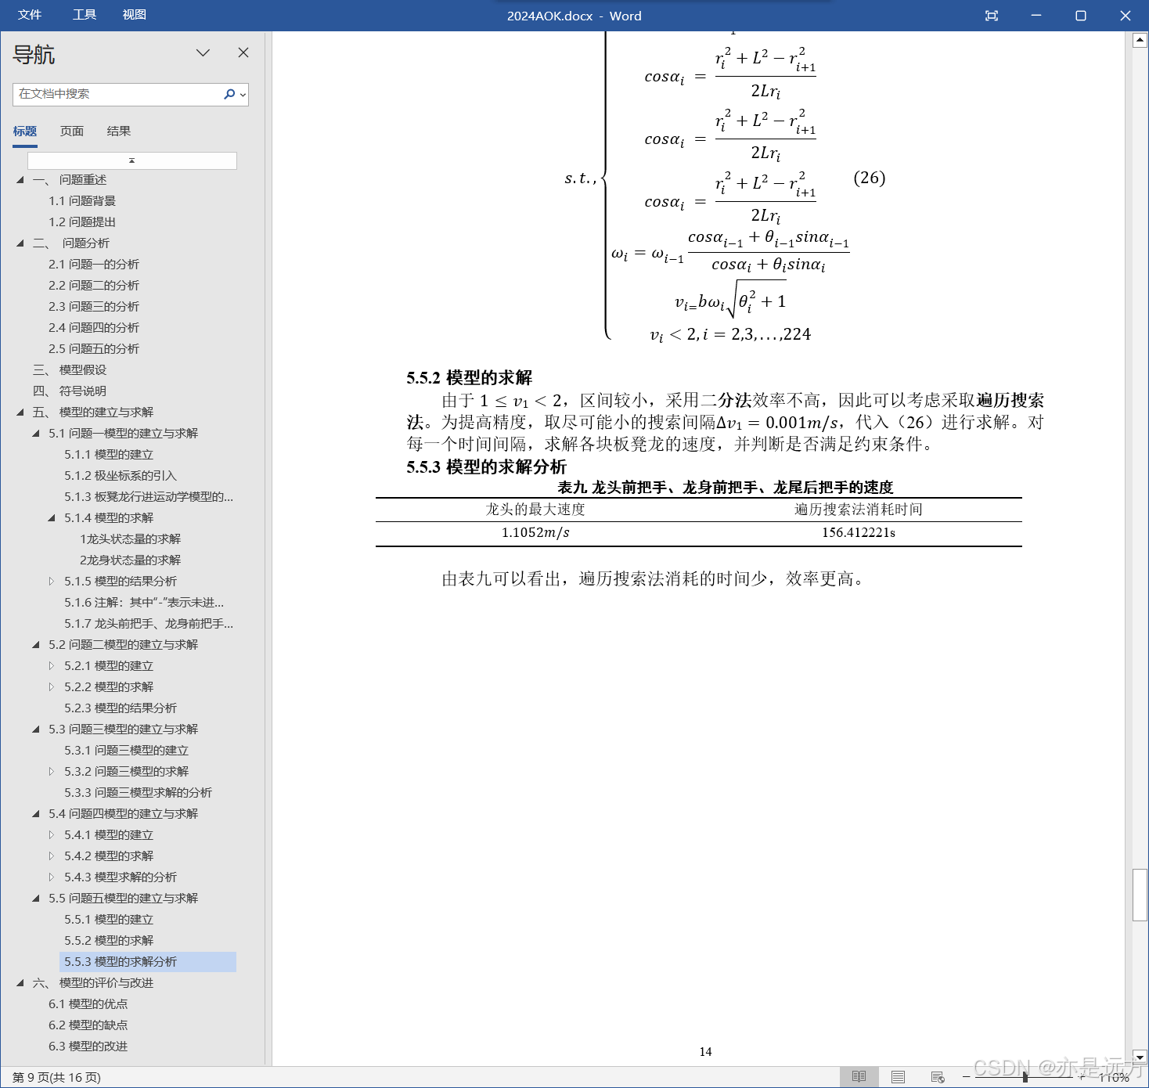
Task: Switch to the 页面 tab
Action: click(72, 131)
